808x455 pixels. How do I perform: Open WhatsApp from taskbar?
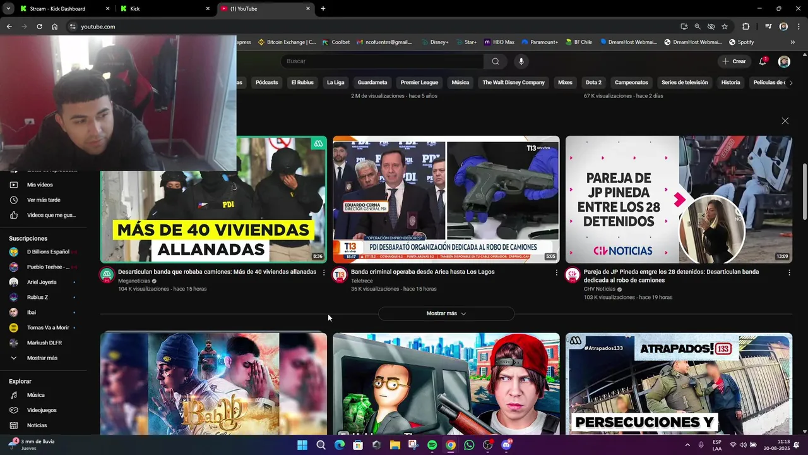click(x=469, y=445)
